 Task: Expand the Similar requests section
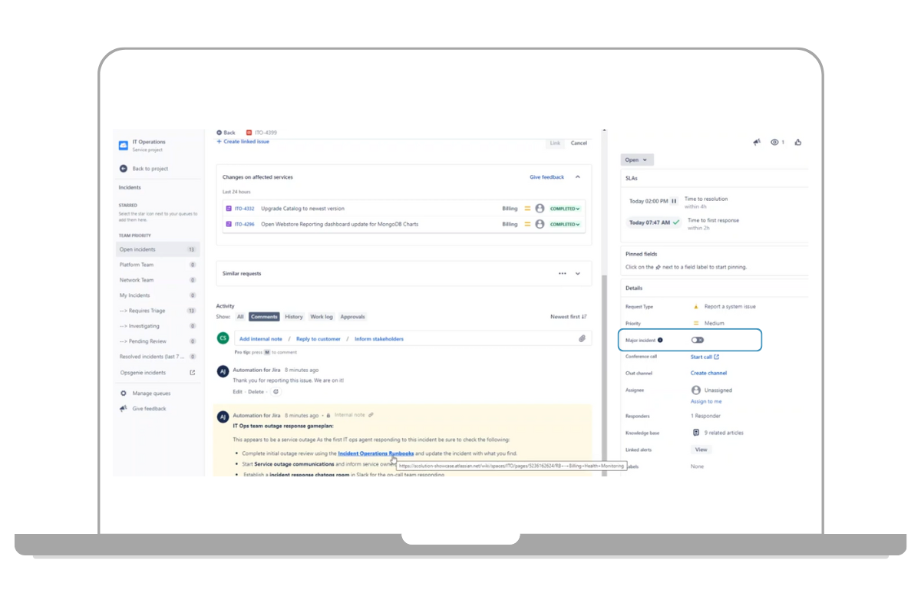[578, 273]
